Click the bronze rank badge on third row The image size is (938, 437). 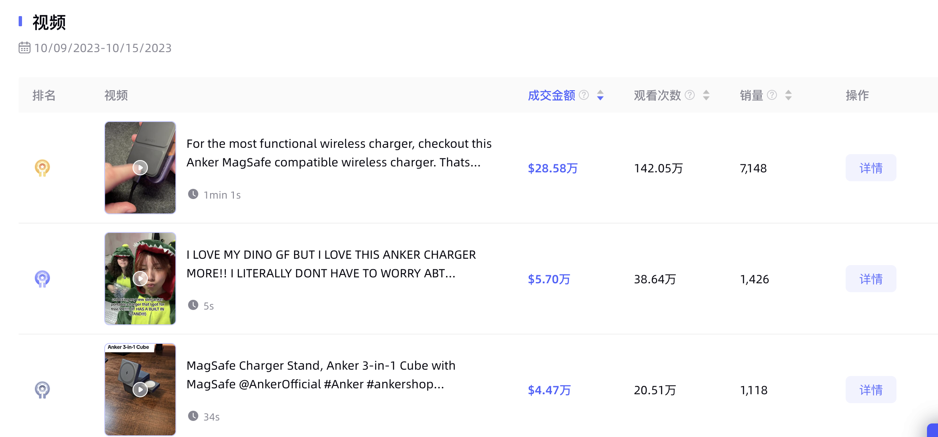[42, 390]
